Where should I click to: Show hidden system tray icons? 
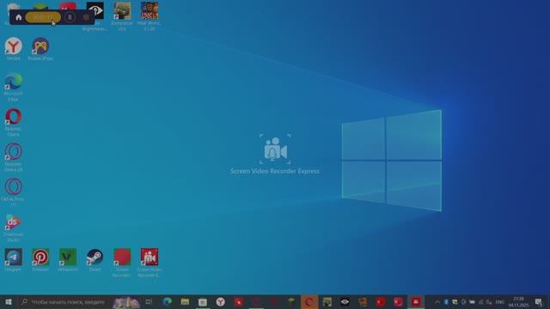437,302
